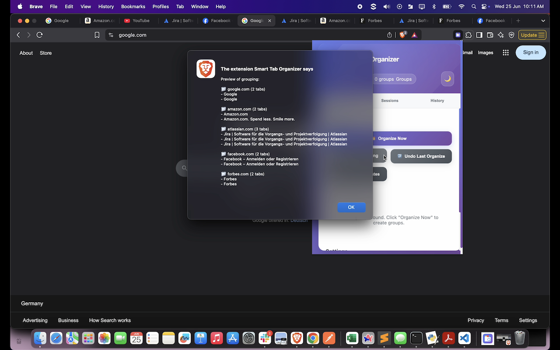Open the Profiles menu

161,7
